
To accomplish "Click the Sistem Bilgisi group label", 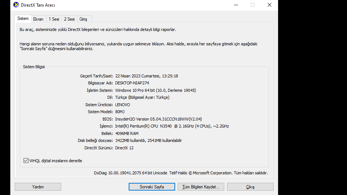I will point(34,67).
